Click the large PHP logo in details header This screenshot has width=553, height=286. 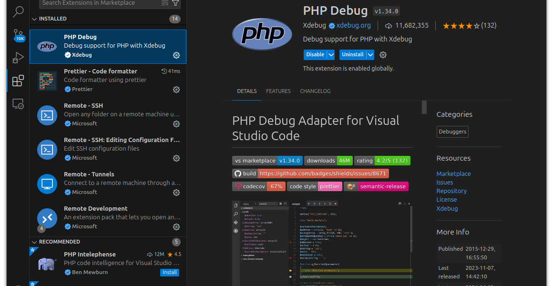(262, 34)
